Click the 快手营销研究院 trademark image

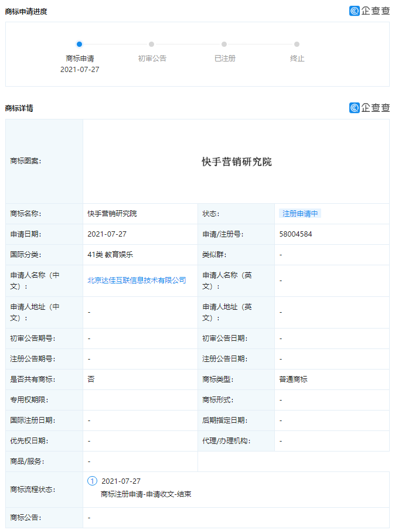click(236, 162)
